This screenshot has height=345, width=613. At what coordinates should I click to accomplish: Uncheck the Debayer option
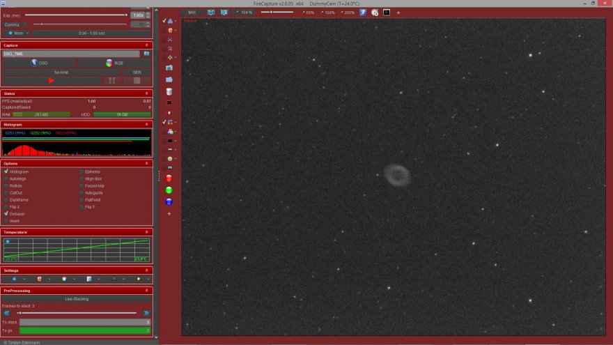6,213
